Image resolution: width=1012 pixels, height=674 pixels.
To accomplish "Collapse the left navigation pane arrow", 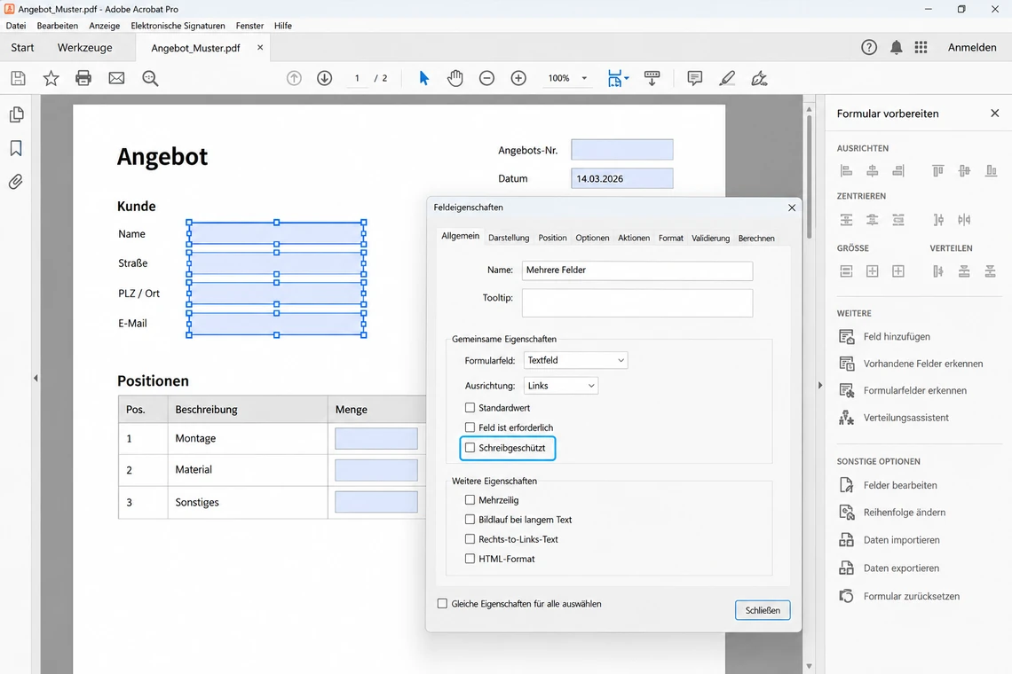I will pyautogui.click(x=36, y=378).
